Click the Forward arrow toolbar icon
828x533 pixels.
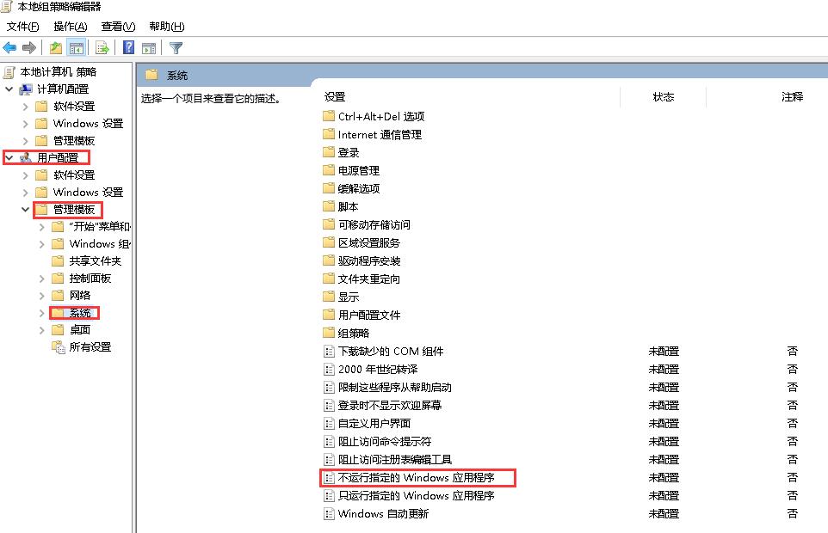point(29,48)
